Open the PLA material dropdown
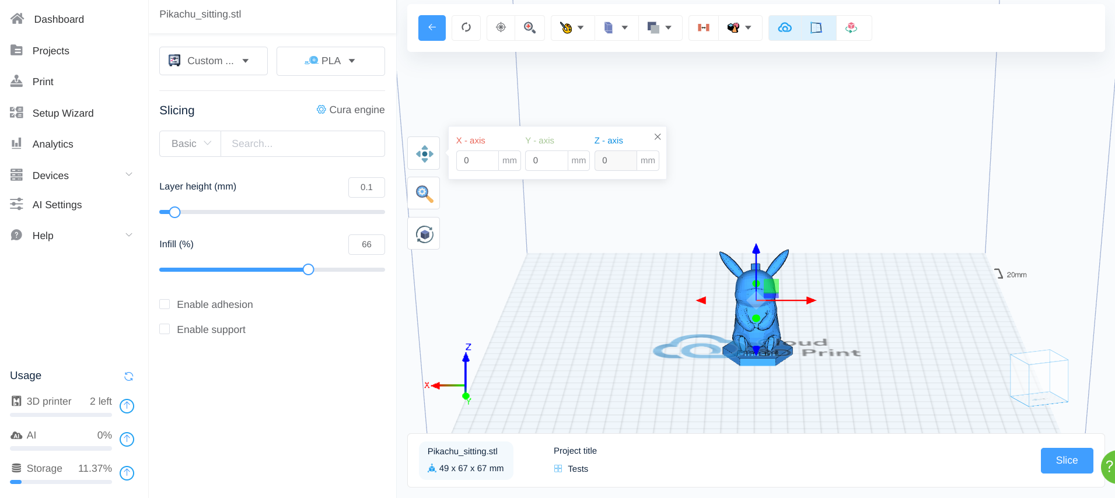 330,61
